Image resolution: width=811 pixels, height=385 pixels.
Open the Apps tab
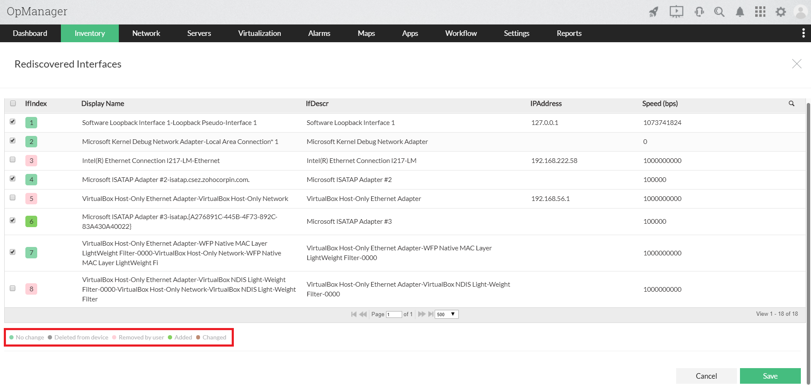(410, 33)
